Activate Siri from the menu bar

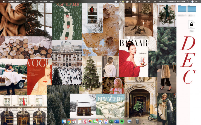pyautogui.click(x=192, y=2)
